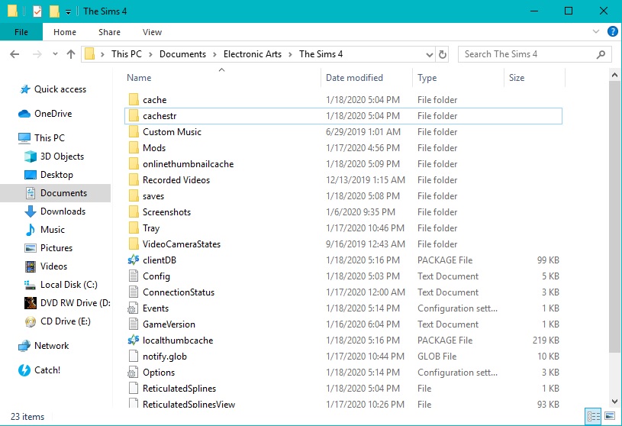Select the GameVersion file name
622x426 pixels.
click(169, 324)
